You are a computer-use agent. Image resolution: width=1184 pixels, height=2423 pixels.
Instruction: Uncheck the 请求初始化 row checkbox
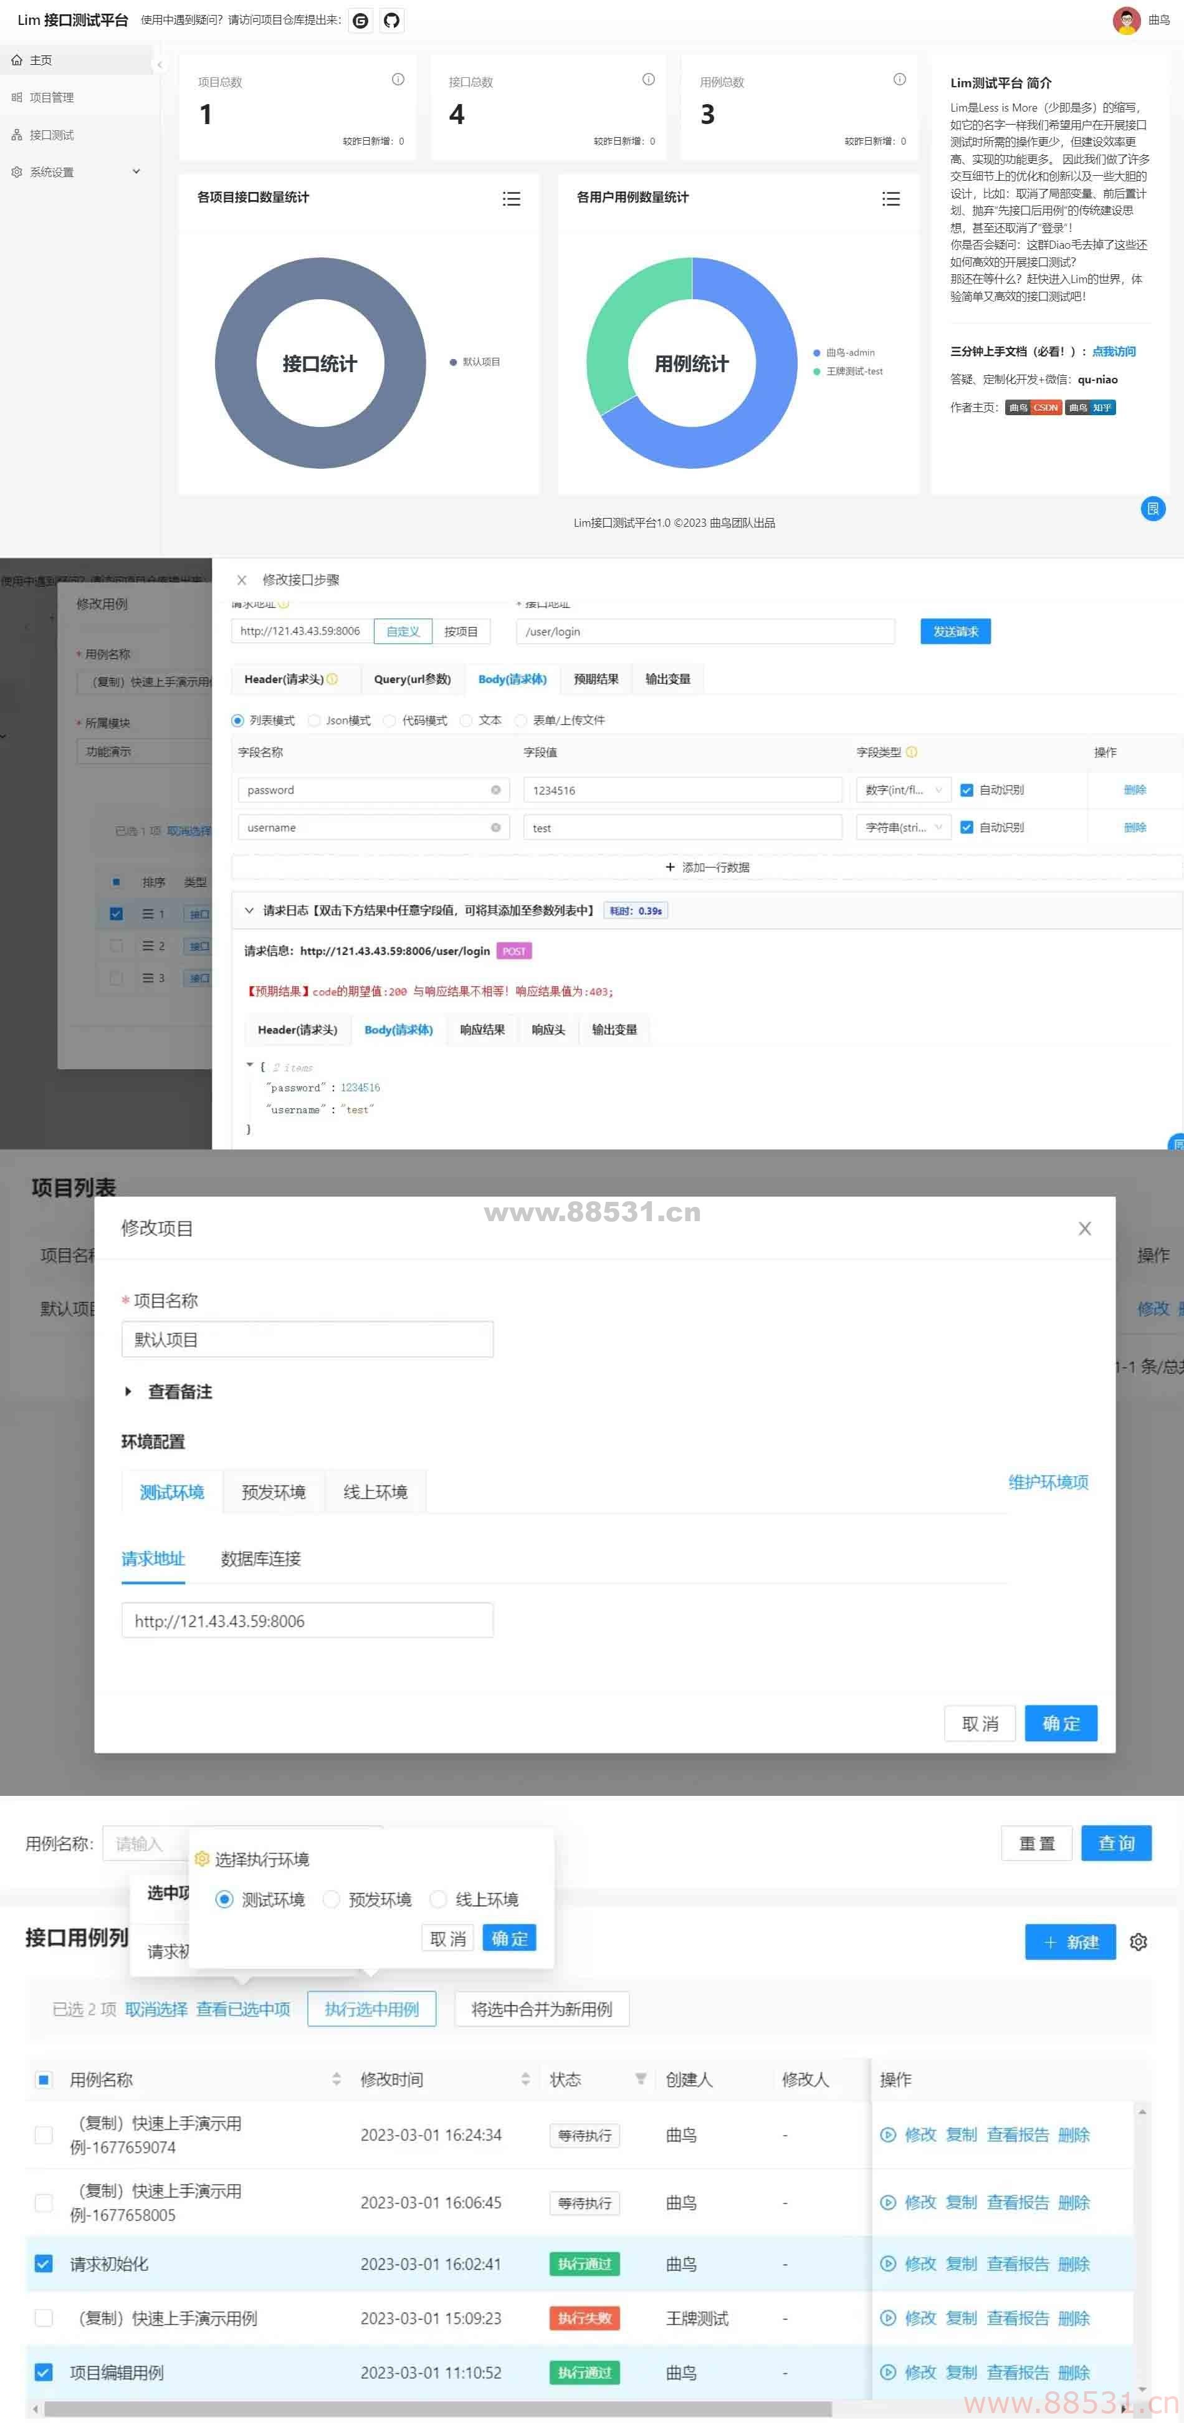[x=43, y=2263]
